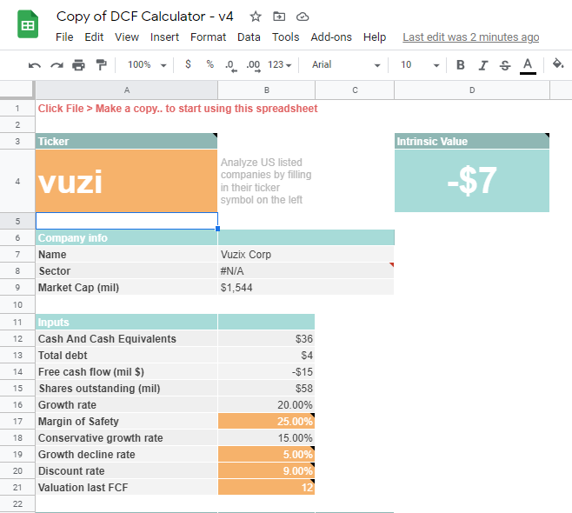The width and height of the screenshot is (572, 513).
Task: Redo the last undone action
Action: pyautogui.click(x=57, y=65)
